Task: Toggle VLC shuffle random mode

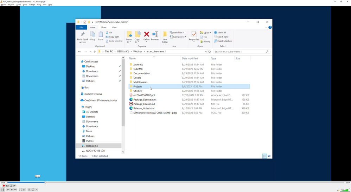Action: [36, 190]
